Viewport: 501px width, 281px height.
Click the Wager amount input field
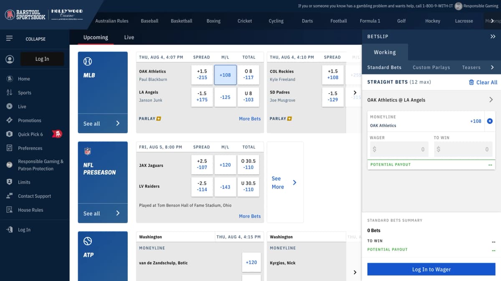[399, 149]
